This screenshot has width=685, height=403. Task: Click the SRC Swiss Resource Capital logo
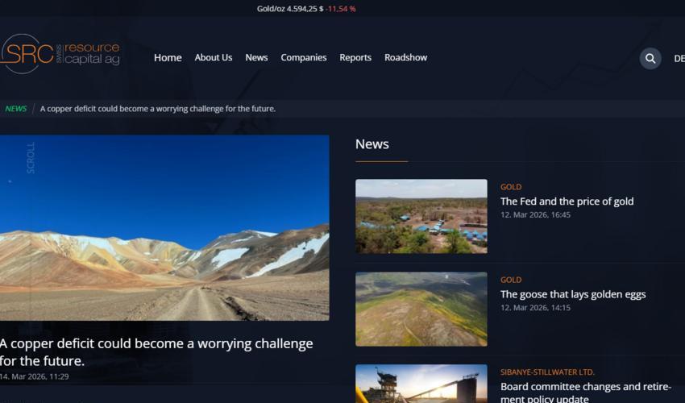(x=60, y=54)
